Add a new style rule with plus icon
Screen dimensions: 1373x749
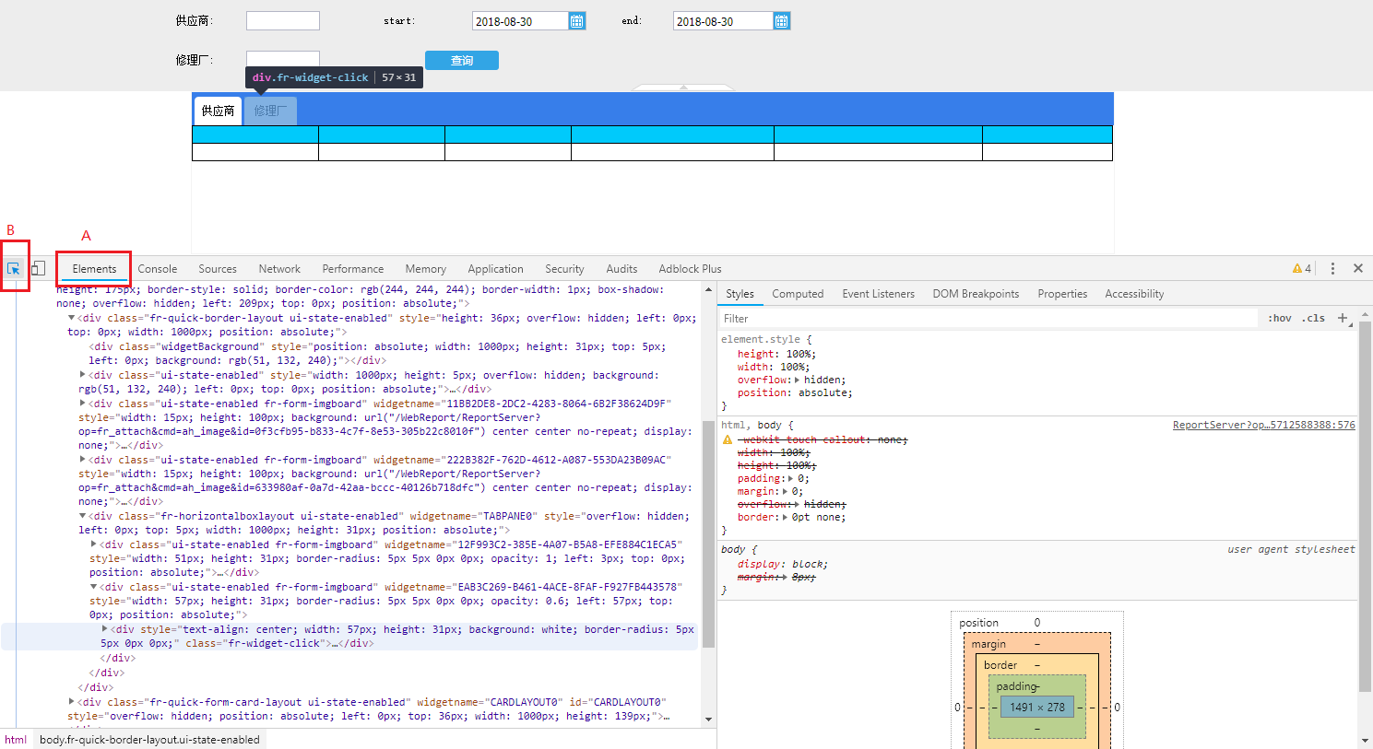click(1343, 318)
